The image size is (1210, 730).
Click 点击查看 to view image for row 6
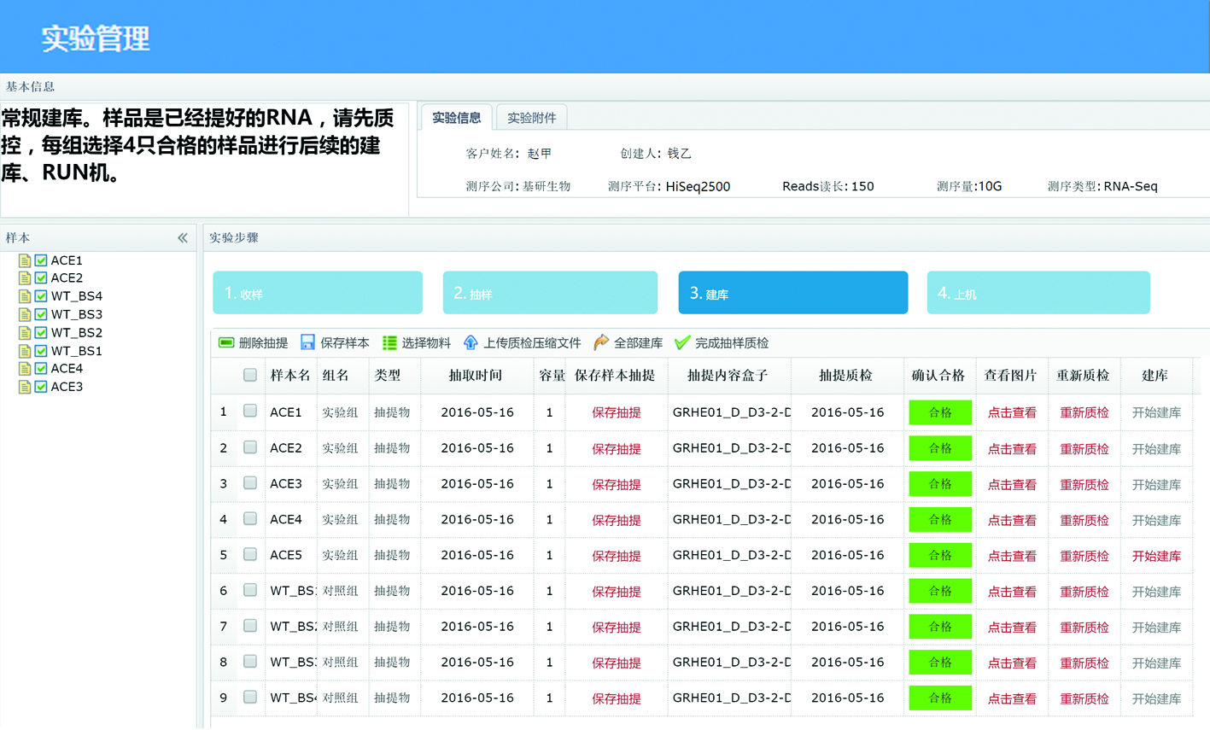coord(1012,592)
